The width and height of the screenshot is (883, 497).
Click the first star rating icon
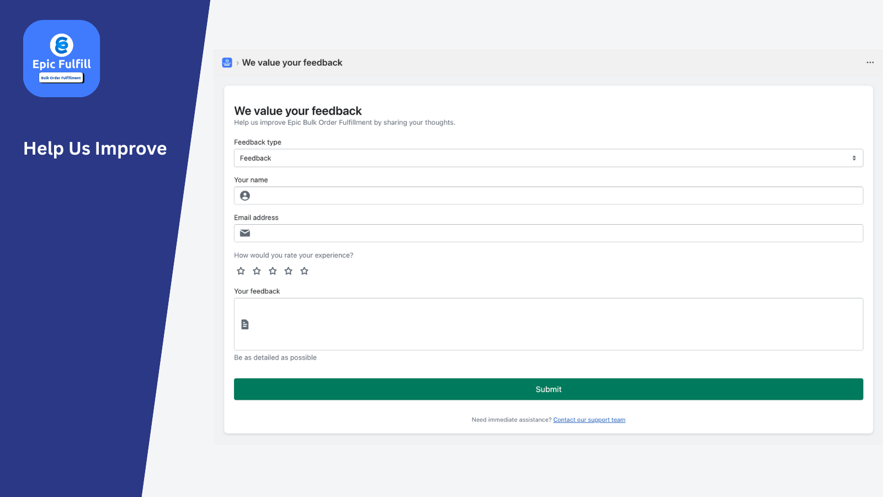(x=241, y=271)
